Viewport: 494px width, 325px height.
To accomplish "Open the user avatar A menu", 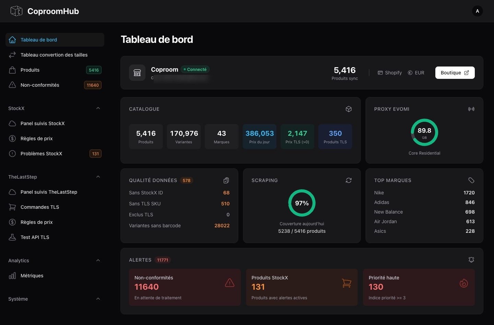I will point(477,11).
